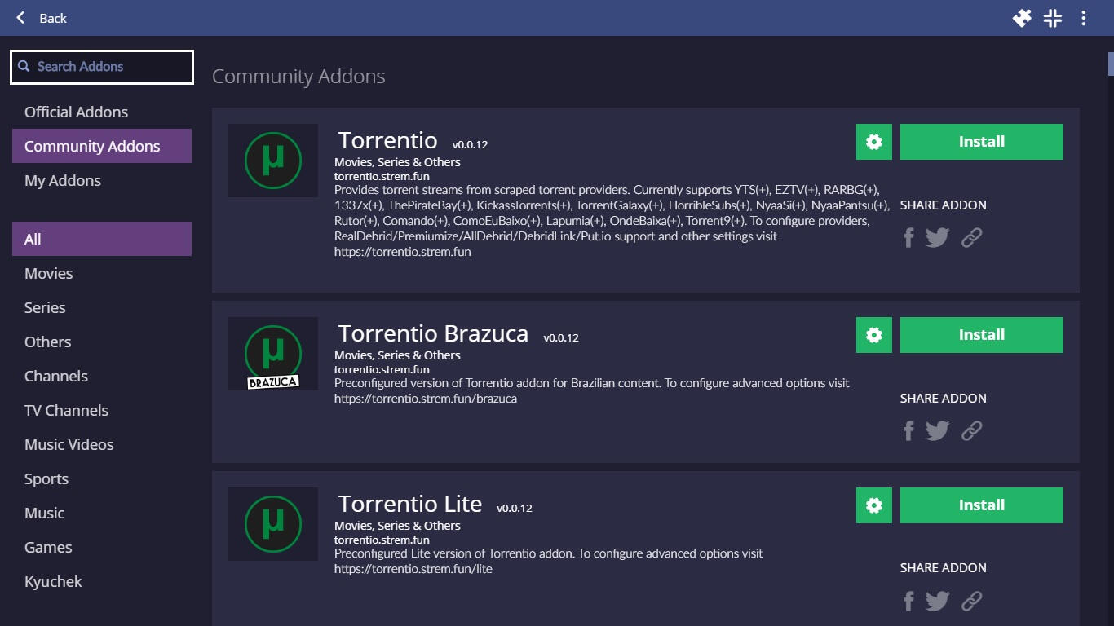Filter addons by Movies
The width and height of the screenshot is (1114, 626).
click(x=49, y=273)
